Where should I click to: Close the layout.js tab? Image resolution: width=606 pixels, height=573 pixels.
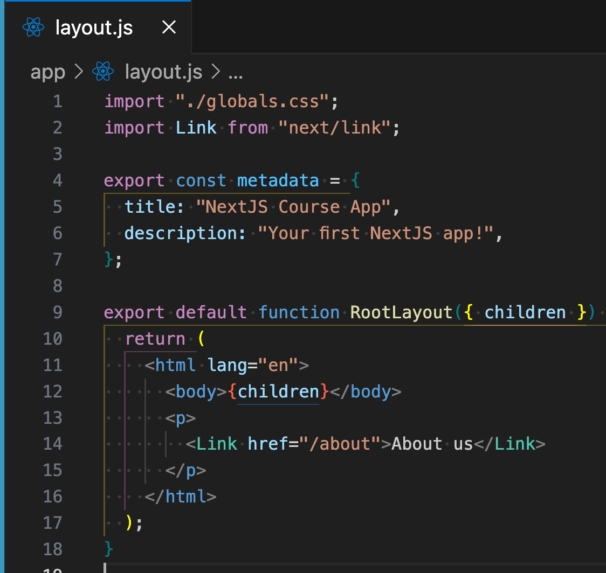pyautogui.click(x=169, y=27)
